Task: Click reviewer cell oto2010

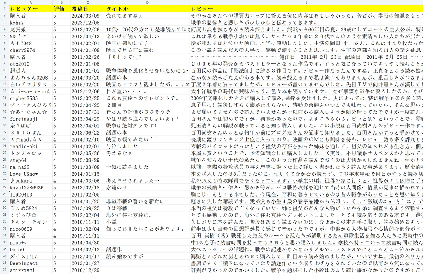Action: [x=31, y=63]
